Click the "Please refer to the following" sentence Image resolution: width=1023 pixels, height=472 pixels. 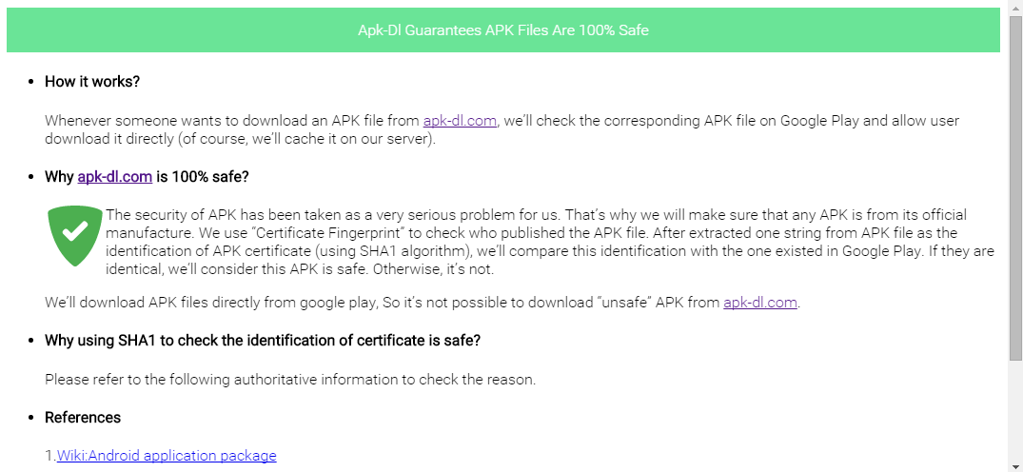point(290,380)
